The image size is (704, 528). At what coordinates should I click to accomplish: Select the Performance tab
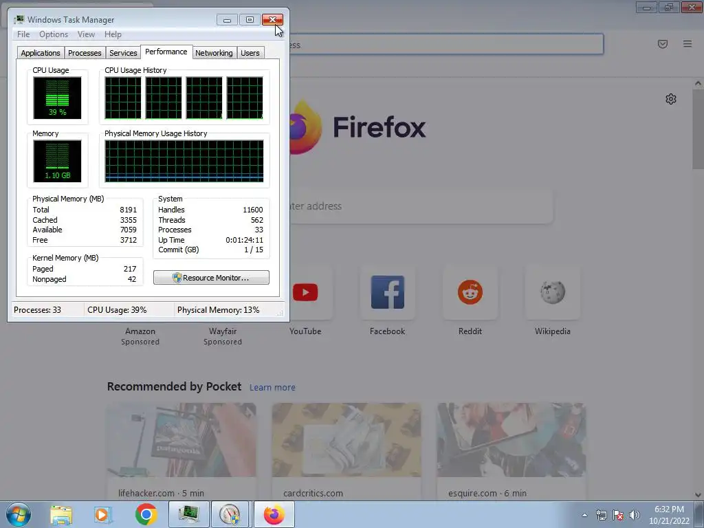pyautogui.click(x=166, y=52)
